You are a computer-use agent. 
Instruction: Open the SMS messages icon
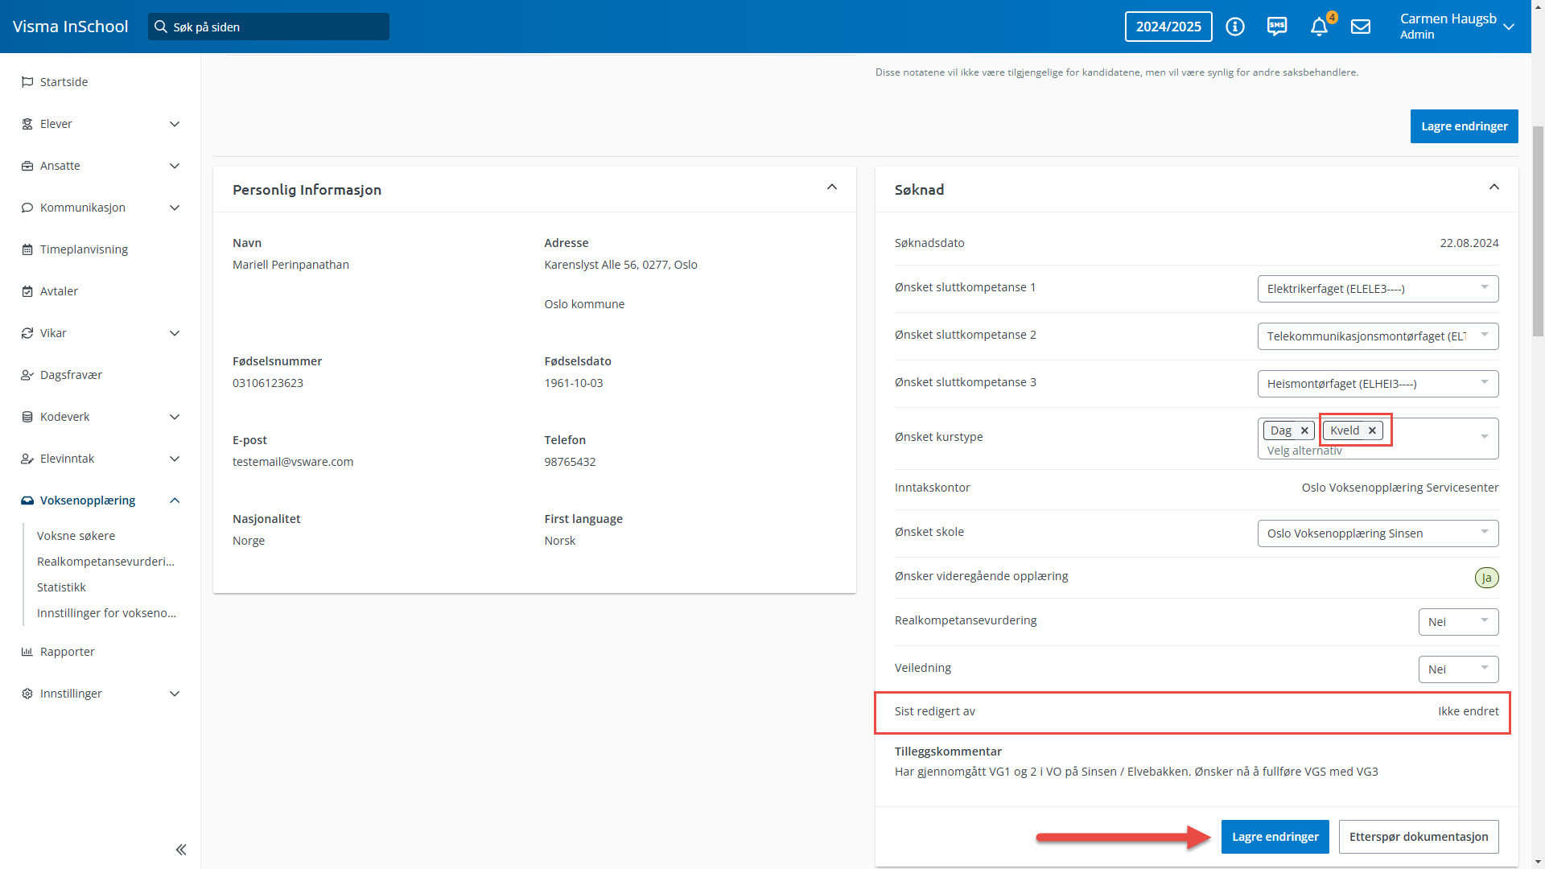(x=1276, y=27)
